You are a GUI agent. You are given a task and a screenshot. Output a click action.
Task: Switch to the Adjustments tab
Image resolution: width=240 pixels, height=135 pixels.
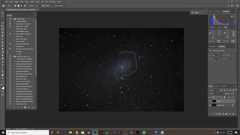coord(213,46)
